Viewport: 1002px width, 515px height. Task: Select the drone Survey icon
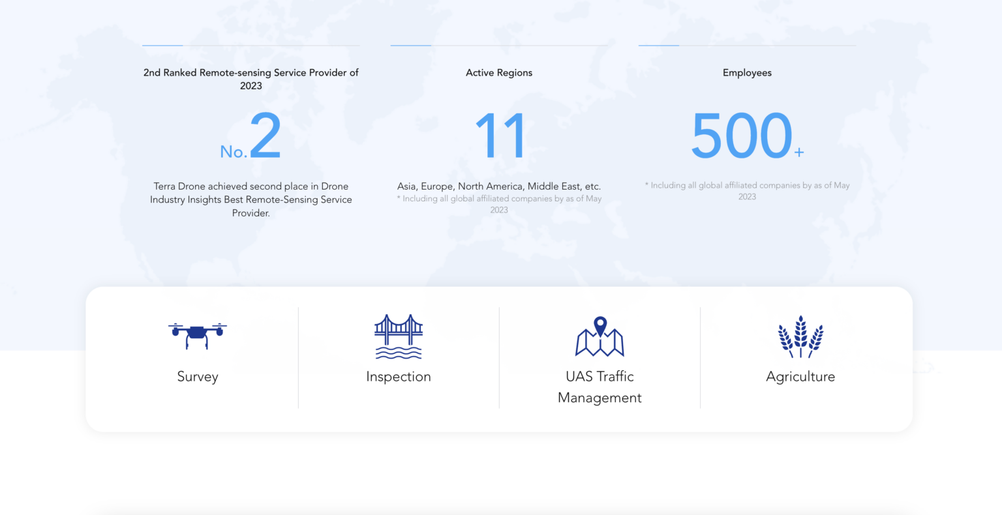[198, 334]
